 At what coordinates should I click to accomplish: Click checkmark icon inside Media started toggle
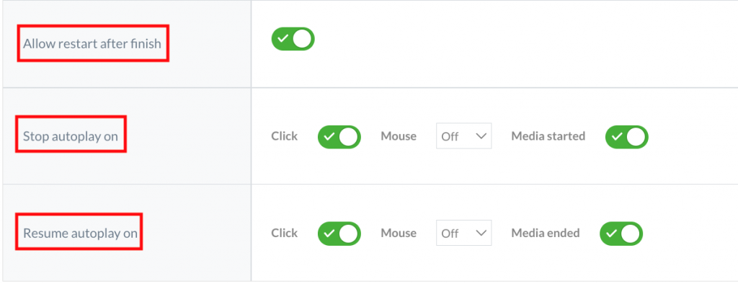point(617,137)
